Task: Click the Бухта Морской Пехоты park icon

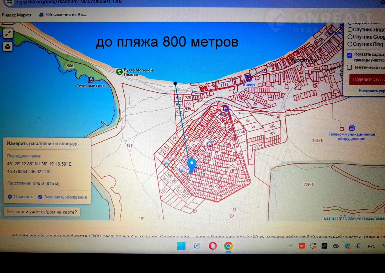Action: click(119, 71)
